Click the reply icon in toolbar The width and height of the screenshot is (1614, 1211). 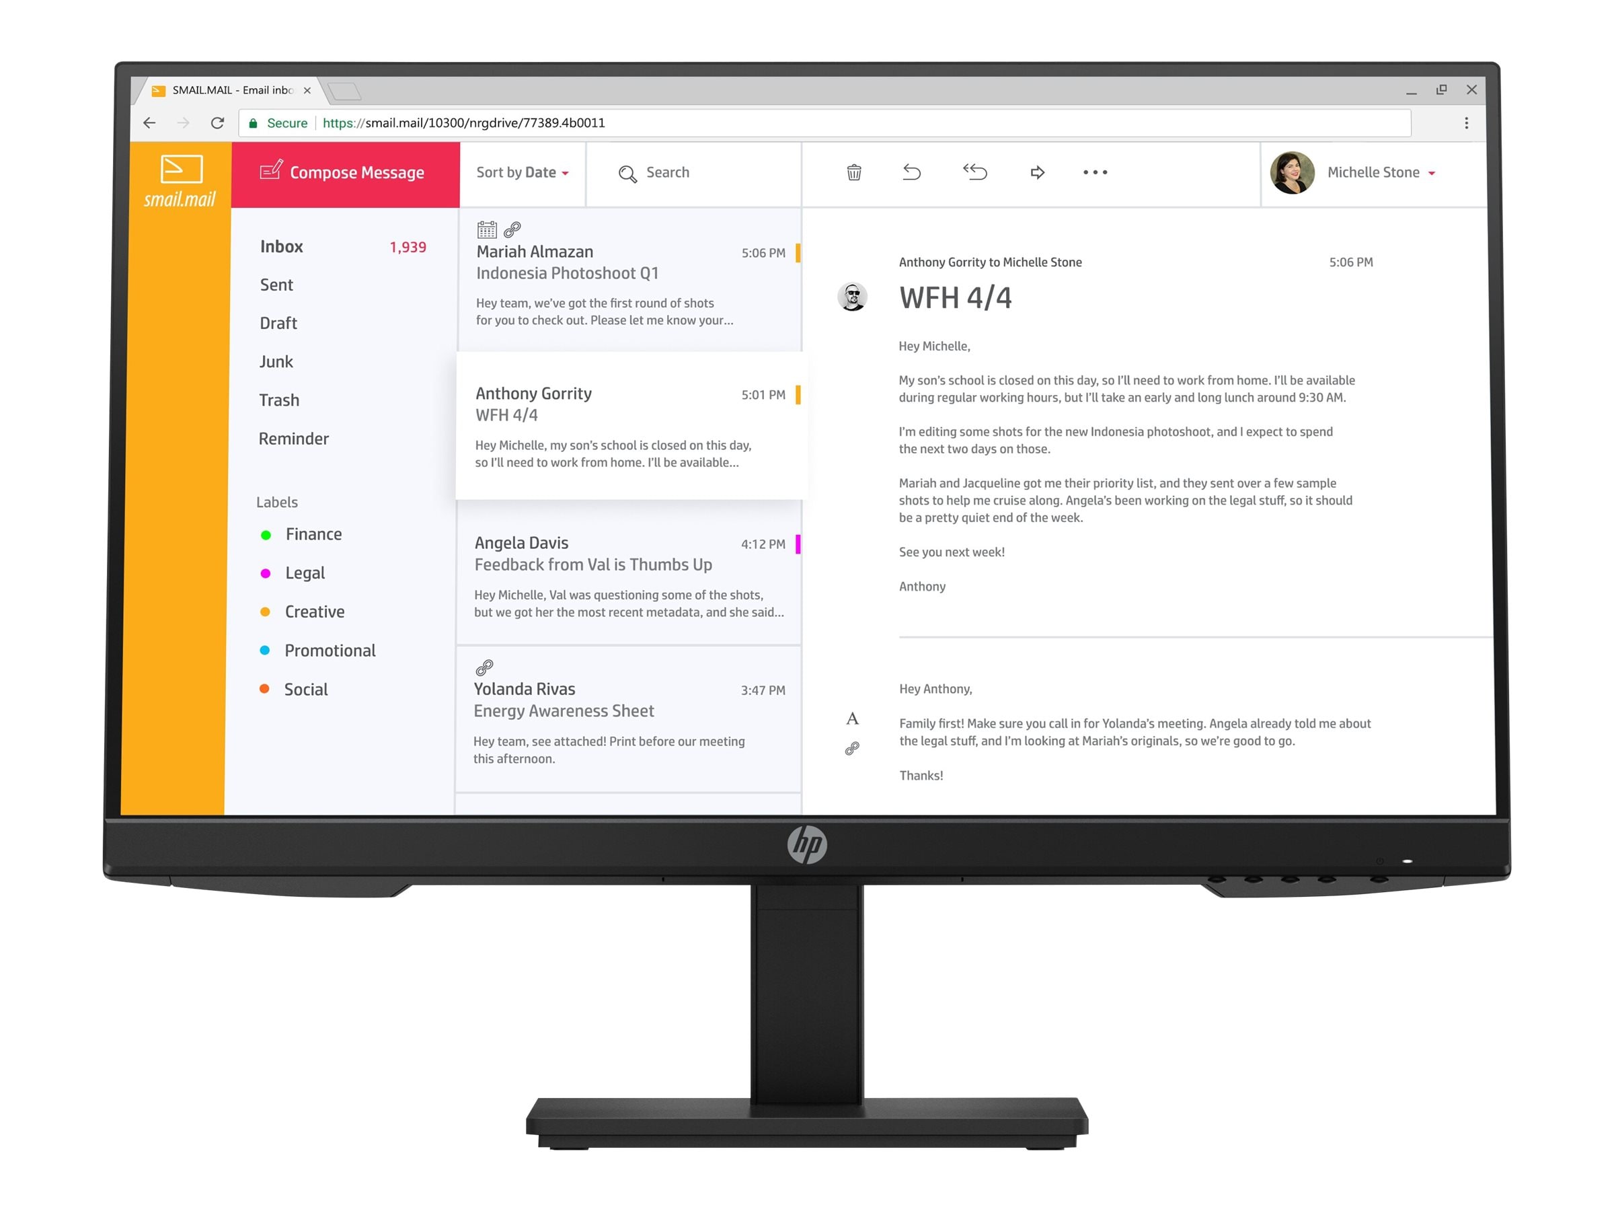(913, 172)
